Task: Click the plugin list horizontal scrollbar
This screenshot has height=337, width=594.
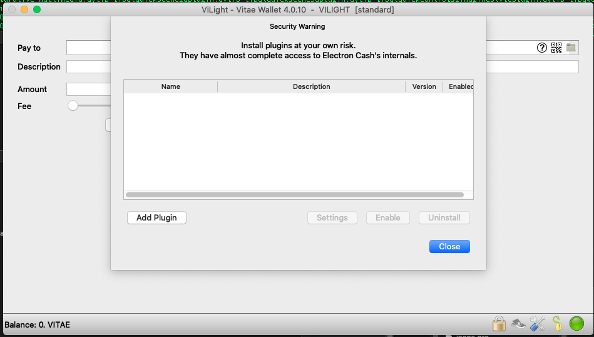Action: (295, 195)
